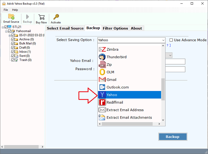This screenshot has height=154, width=208.
Task: Uncheck the 05-01-2022 03-22 folder checkbox
Action: pyautogui.click(x=13, y=35)
